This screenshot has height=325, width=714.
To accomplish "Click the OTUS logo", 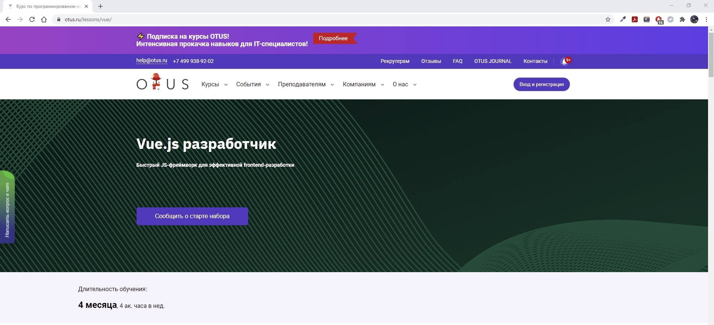I will pos(163,82).
